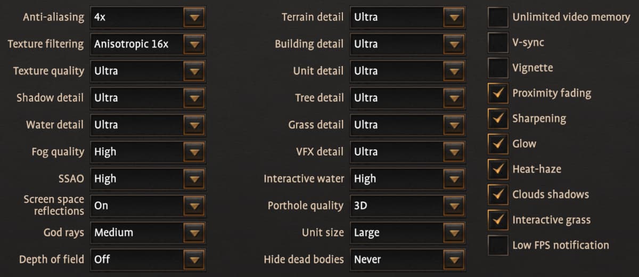
Task: Enable the Vignette effect
Action: coord(498,68)
